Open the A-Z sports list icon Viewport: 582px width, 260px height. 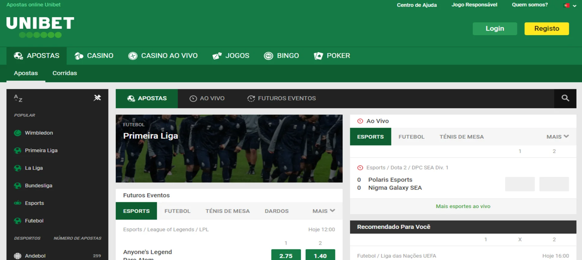pyautogui.click(x=18, y=98)
